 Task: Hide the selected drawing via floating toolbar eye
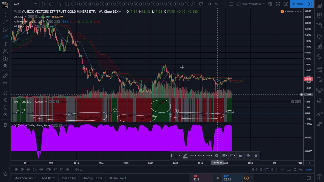248,155
